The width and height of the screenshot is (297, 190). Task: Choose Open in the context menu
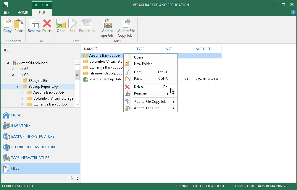coord(151,57)
